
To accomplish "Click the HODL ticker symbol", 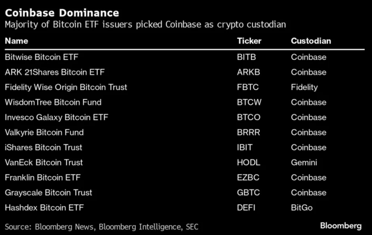I will point(248,163).
